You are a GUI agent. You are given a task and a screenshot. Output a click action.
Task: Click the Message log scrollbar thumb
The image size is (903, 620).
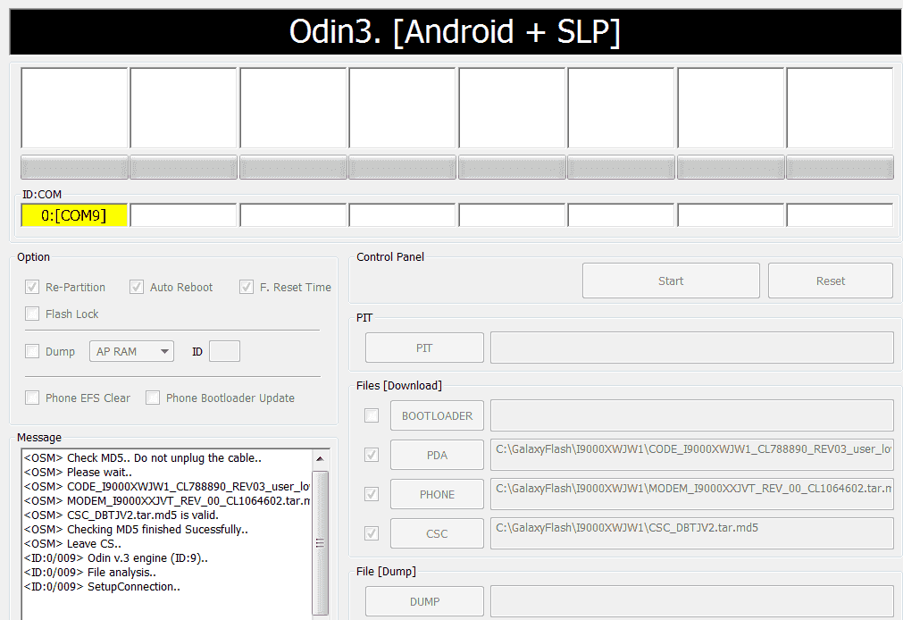pos(320,542)
